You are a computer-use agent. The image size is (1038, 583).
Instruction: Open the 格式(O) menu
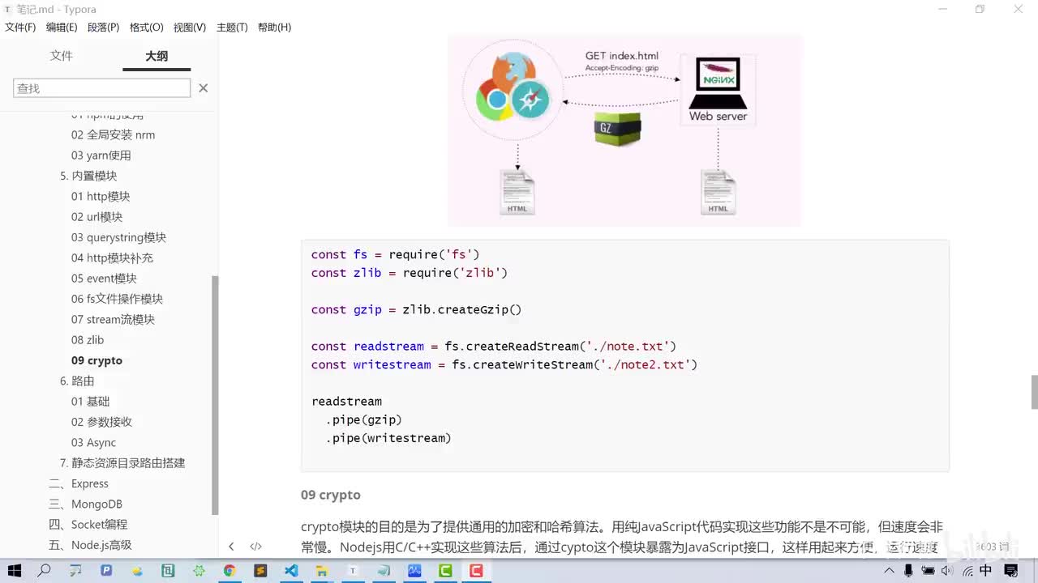[x=146, y=28]
